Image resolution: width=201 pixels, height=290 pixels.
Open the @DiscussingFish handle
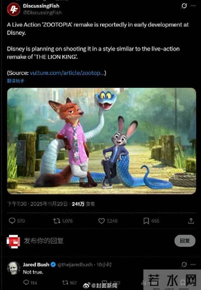click(42, 12)
